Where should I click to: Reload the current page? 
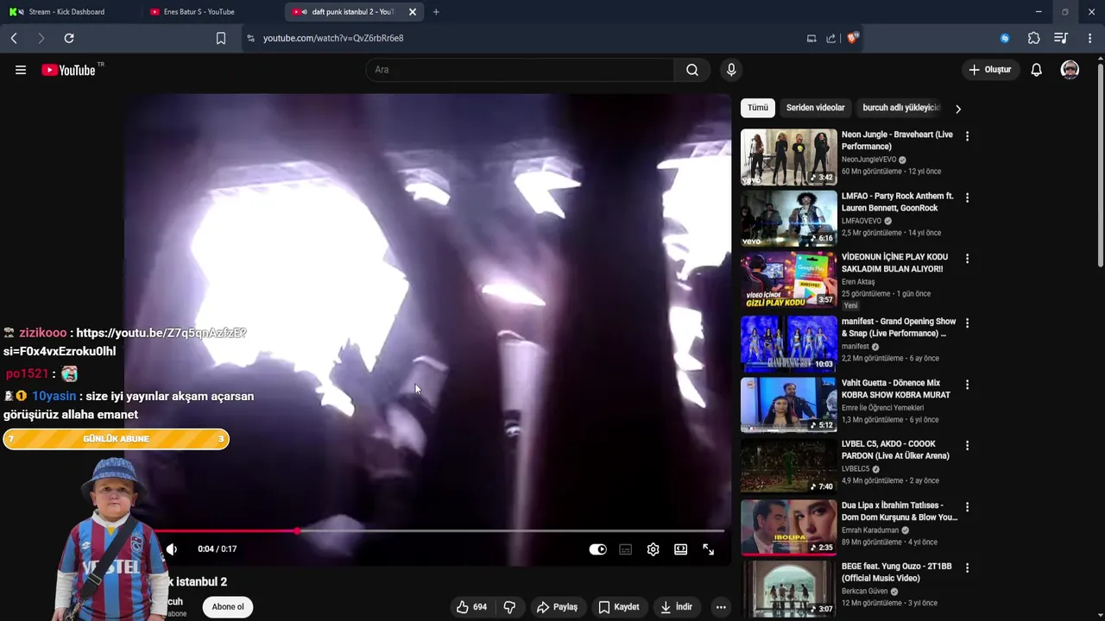tap(69, 38)
